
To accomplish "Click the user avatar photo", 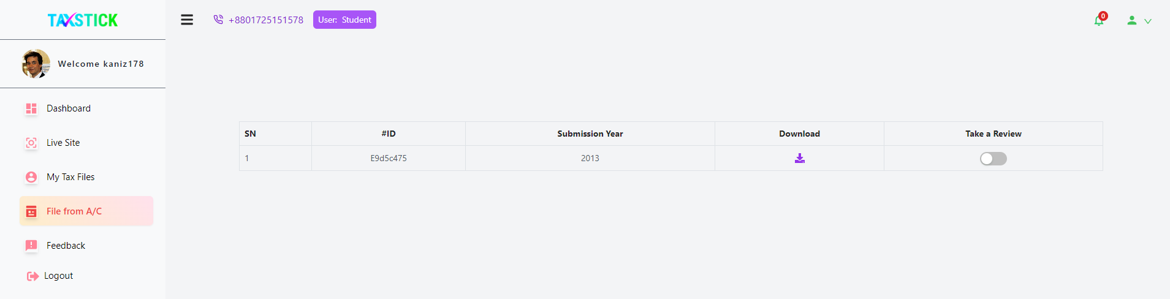I will (x=36, y=64).
